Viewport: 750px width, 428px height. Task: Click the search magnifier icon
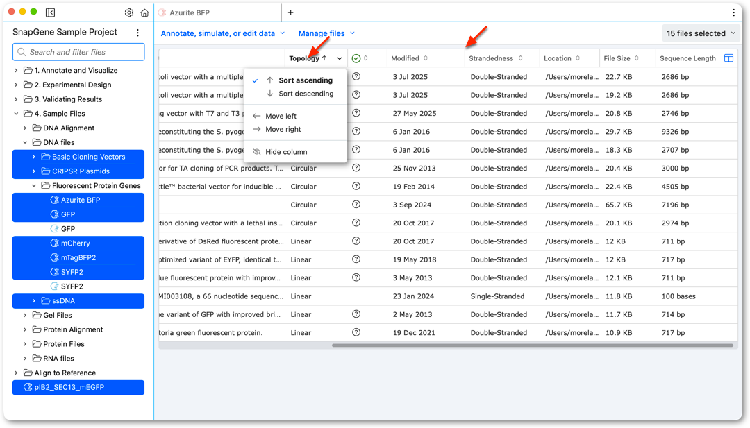[x=22, y=52]
